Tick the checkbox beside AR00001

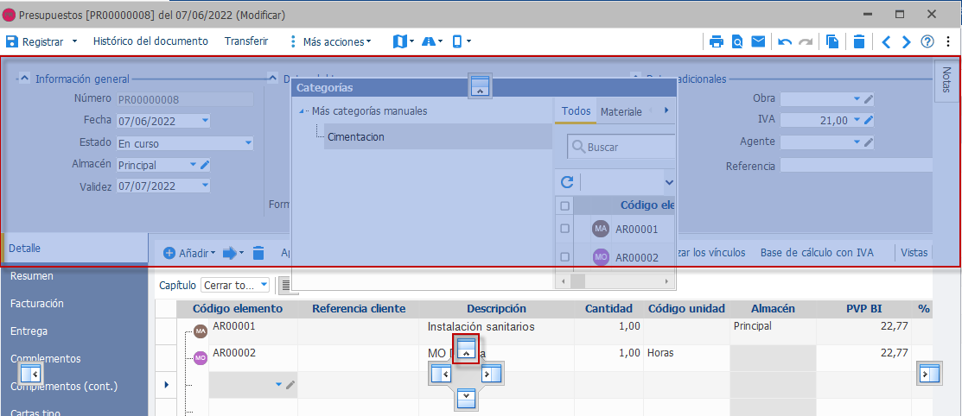click(565, 229)
